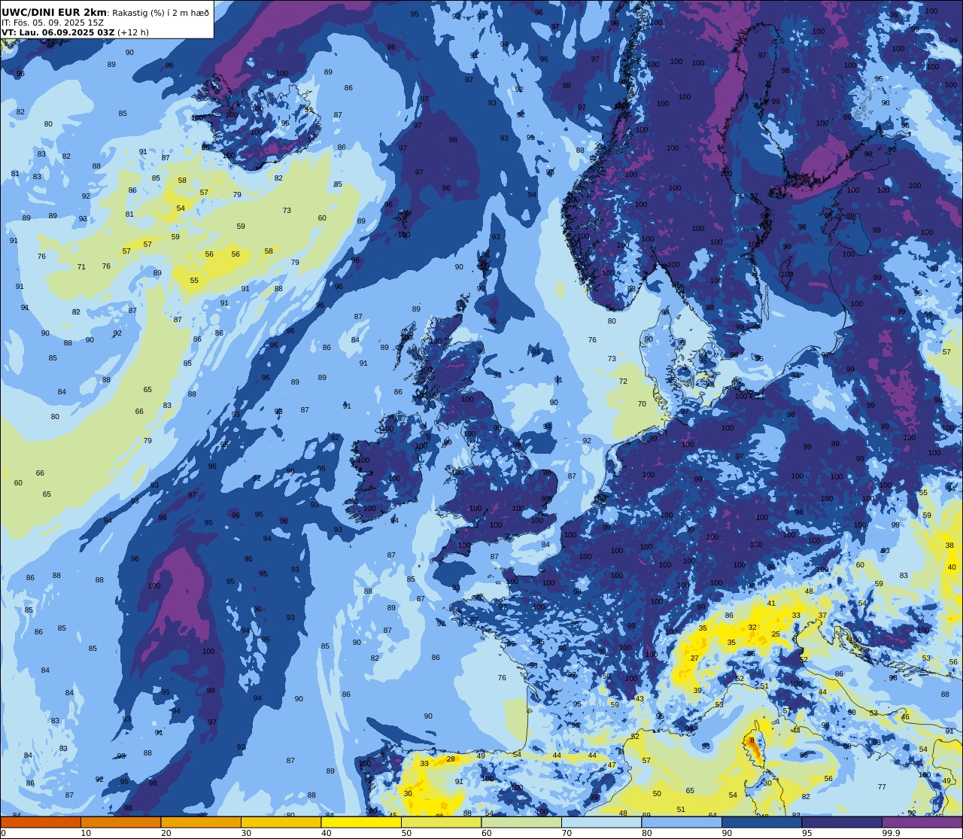The image size is (963, 839).
Task: Click the '60' tick label on legend bar
Action: (x=487, y=833)
